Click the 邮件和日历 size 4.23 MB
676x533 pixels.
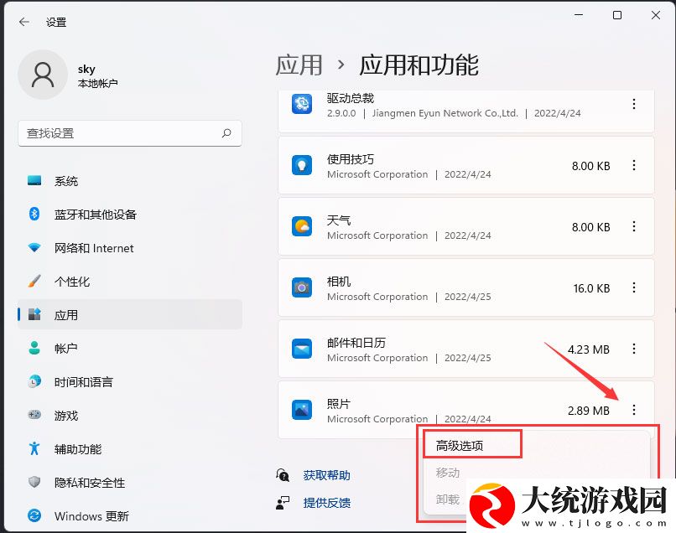tap(589, 349)
